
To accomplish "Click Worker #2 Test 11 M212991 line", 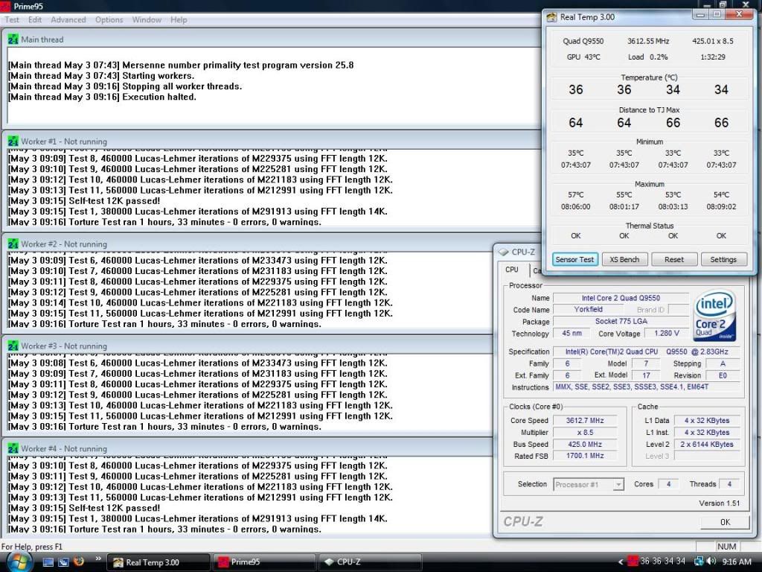I will click(200, 314).
